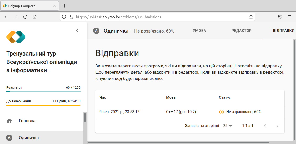Switch to the РЕДАКТОР tab
The height and width of the screenshot is (144, 296).
(x=242, y=31)
